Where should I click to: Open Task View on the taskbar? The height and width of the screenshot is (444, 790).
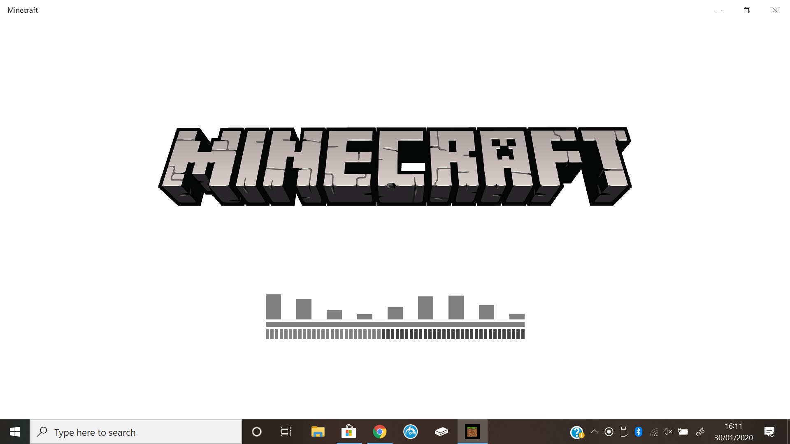286,432
